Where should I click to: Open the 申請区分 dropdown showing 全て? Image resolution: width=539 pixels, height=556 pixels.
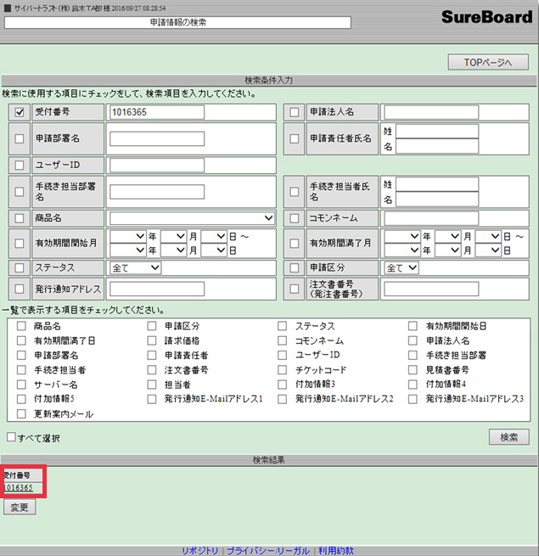pos(402,267)
